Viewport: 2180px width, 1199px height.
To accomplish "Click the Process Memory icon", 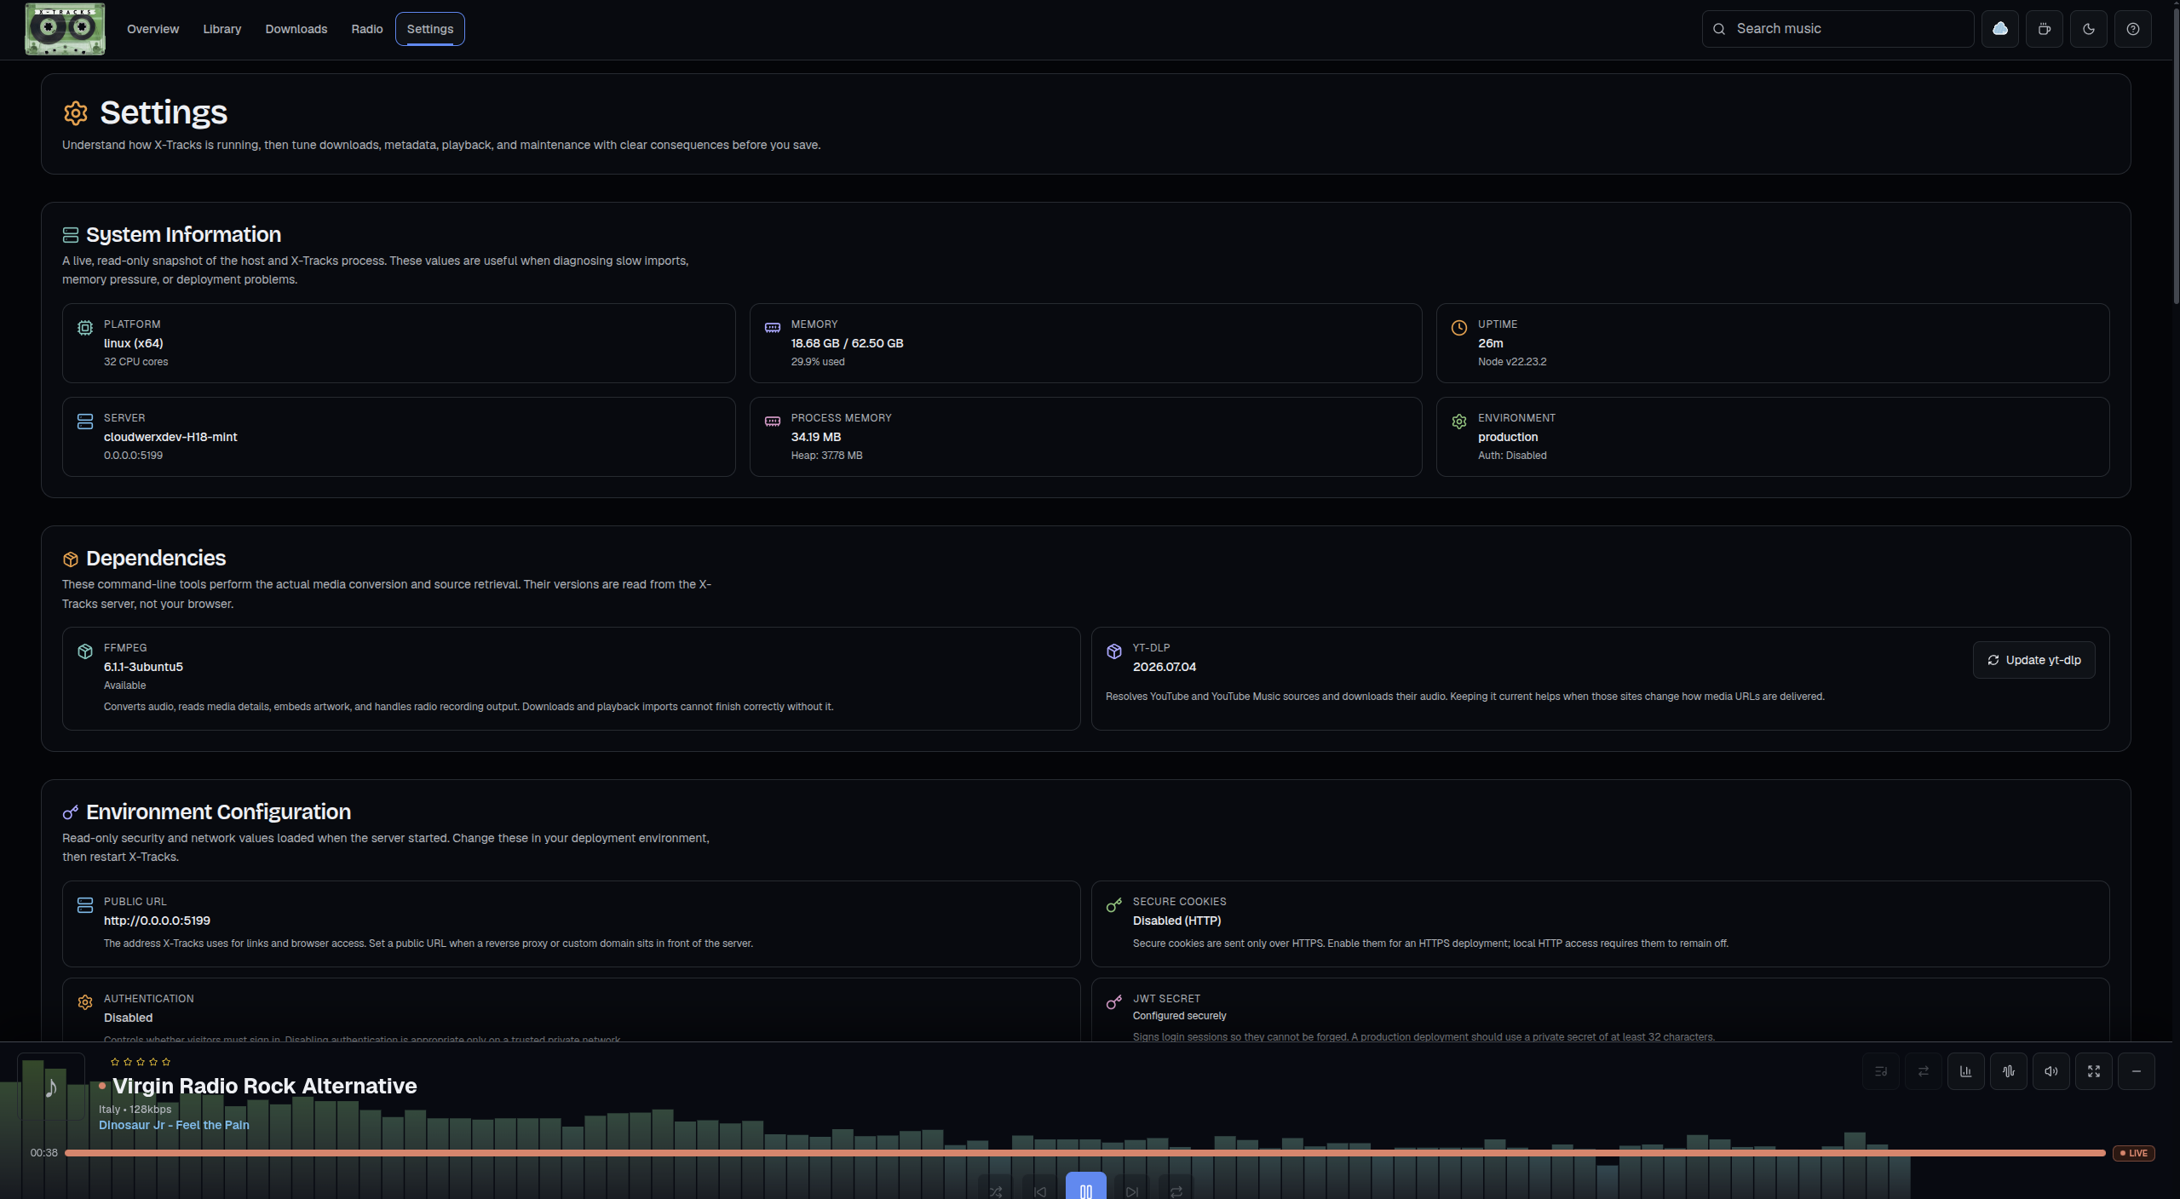I will (773, 422).
